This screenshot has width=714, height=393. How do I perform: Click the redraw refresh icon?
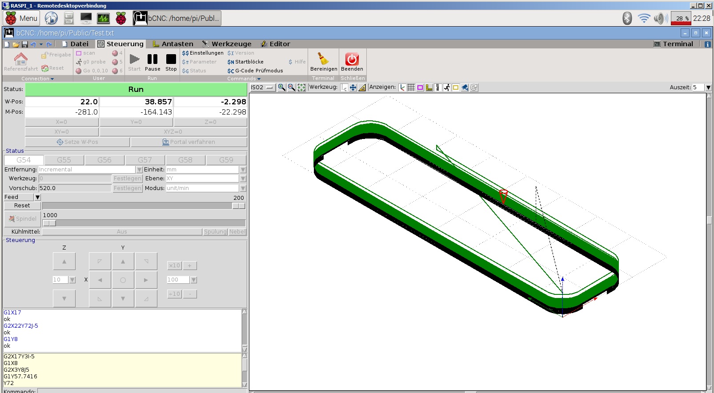474,87
